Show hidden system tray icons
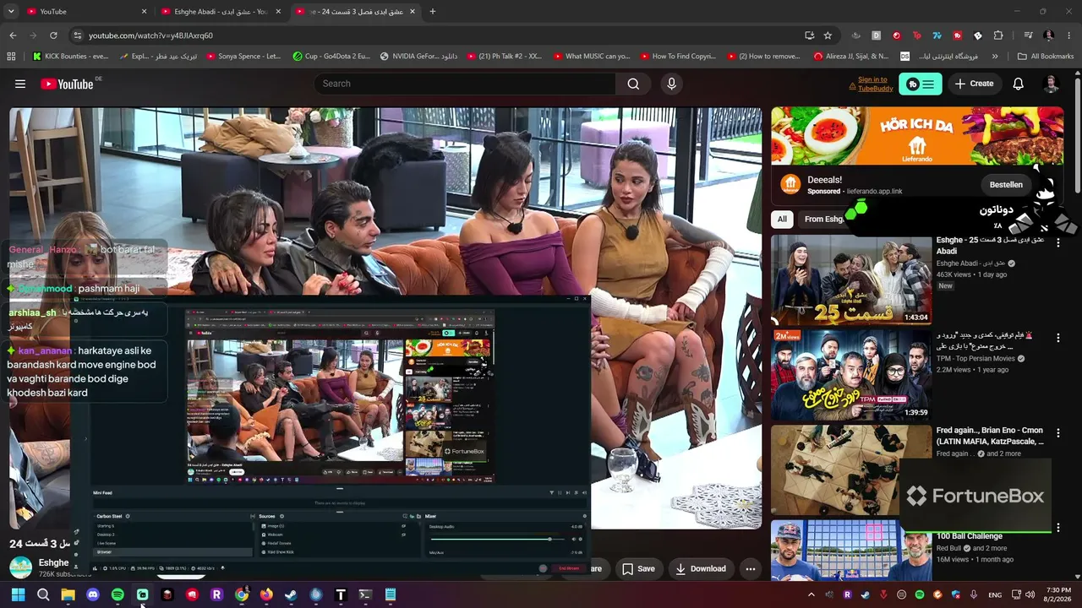Viewport: 1082px width, 608px height. 811,594
